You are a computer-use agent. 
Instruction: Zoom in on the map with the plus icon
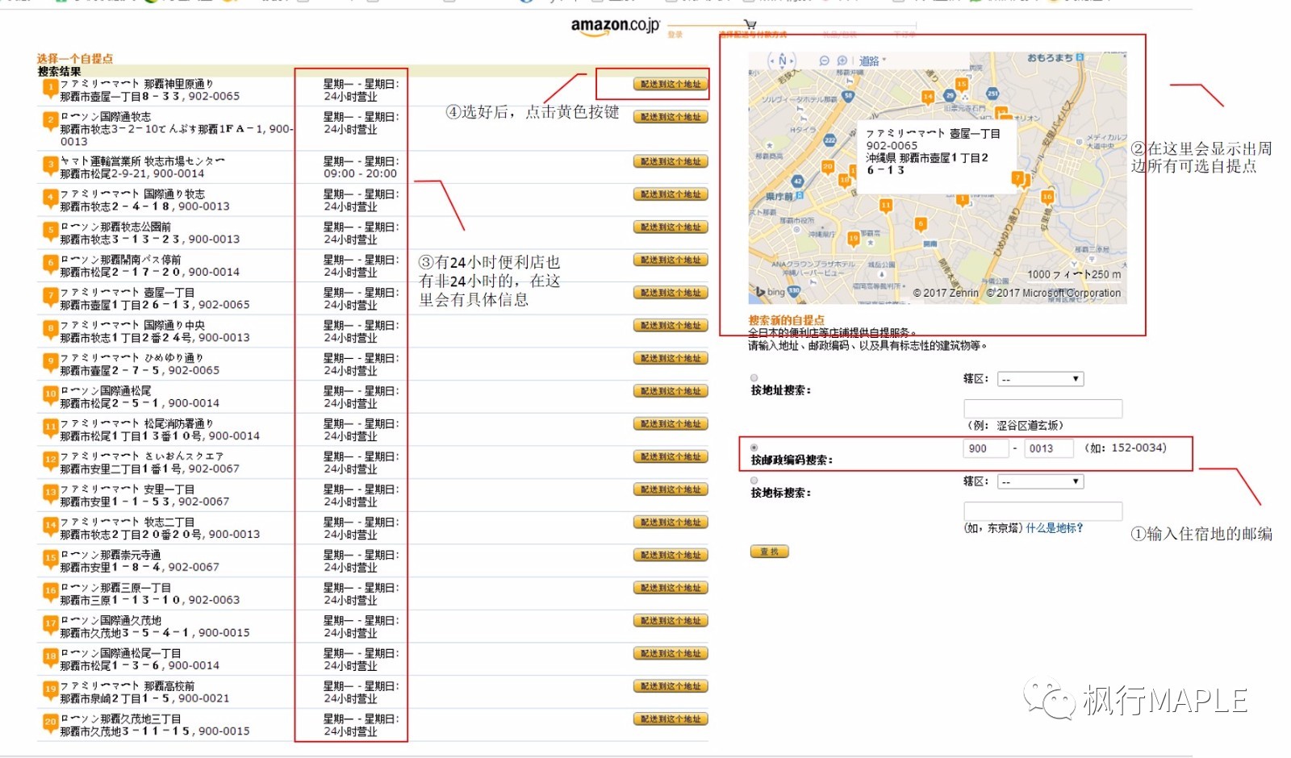coord(842,60)
